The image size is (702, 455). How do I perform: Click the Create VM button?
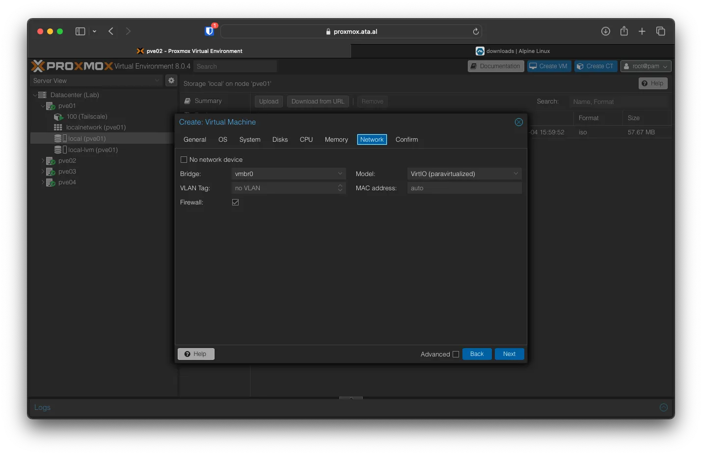[x=549, y=66]
